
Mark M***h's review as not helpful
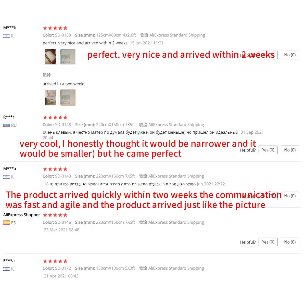click(290, 55)
